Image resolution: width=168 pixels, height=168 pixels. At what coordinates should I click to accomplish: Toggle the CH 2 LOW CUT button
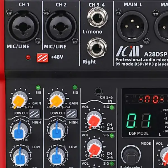(x=71, y=113)
